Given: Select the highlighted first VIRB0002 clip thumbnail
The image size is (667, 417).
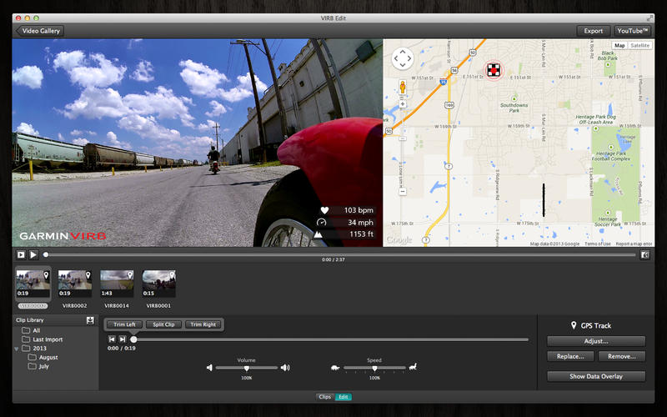Looking at the screenshot, I should [33, 284].
